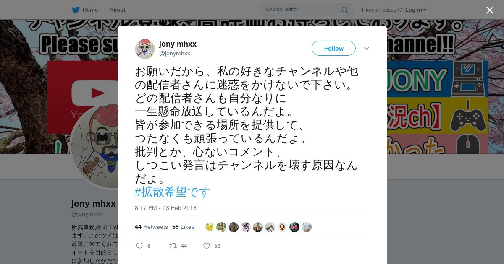Image resolution: width=504 pixels, height=264 pixels.
Task: Go to Home in top bar
Action: pos(90,10)
